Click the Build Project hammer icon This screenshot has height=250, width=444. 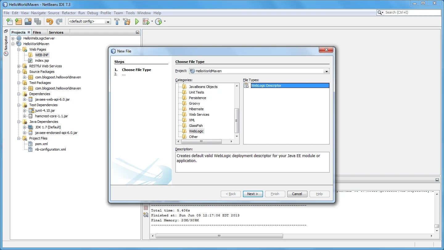(x=117, y=21)
